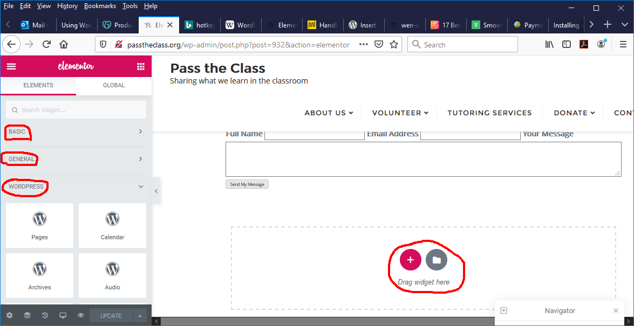Image resolution: width=634 pixels, height=326 pixels.
Task: Open the Navigator layers icon
Action: (x=27, y=316)
